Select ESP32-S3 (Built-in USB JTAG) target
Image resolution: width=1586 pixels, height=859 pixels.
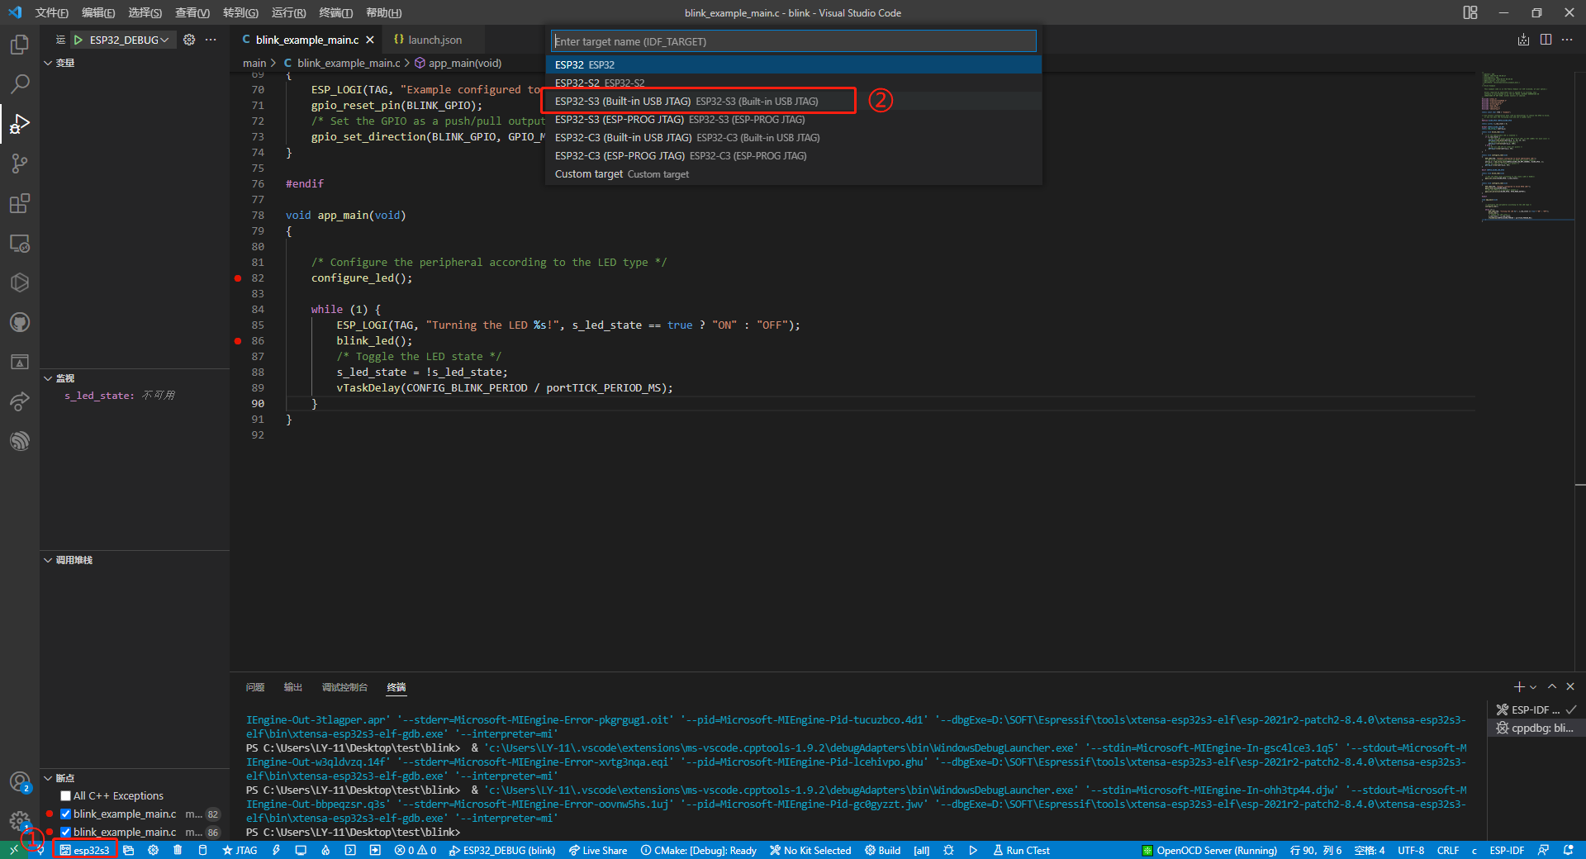pyautogui.click(x=793, y=101)
